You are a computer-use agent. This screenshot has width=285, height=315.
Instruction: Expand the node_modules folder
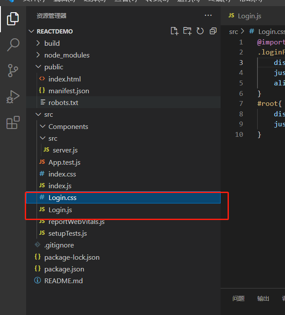(x=38, y=55)
